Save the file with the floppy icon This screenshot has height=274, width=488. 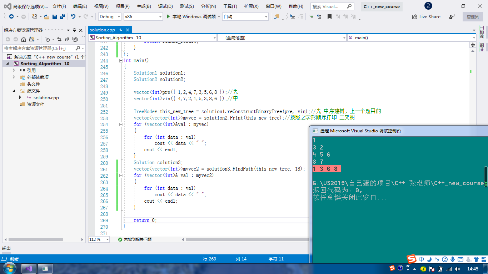[55, 17]
